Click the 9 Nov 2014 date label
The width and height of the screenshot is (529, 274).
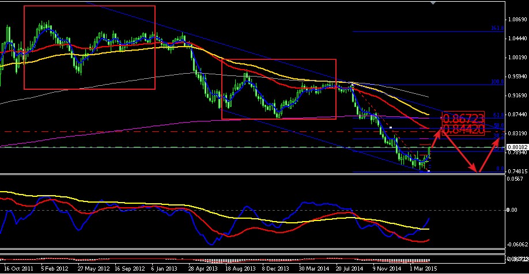pyautogui.click(x=387, y=269)
